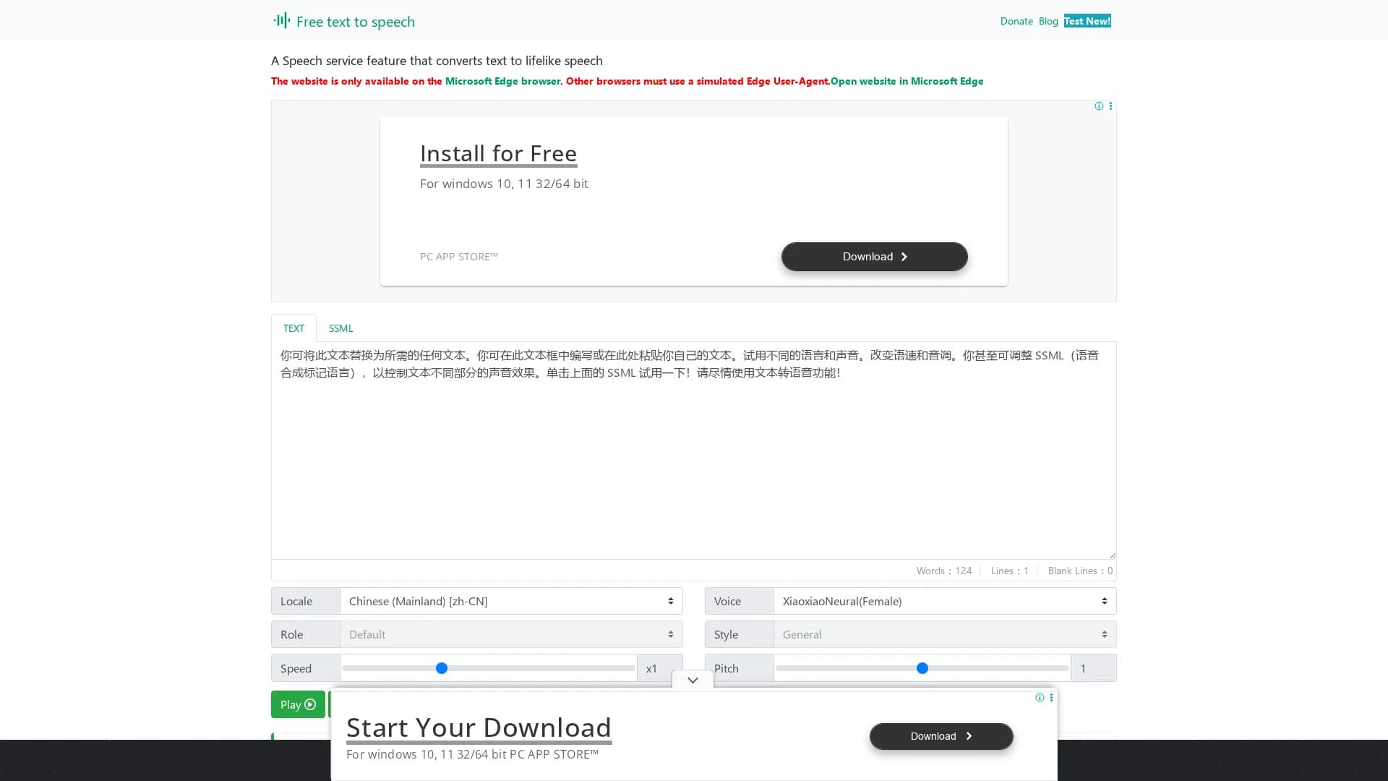Click the bottom ad info icon
The image size is (1388, 781).
(x=1040, y=698)
